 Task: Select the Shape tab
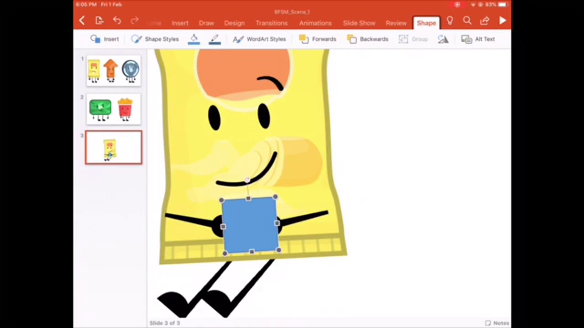(x=426, y=23)
